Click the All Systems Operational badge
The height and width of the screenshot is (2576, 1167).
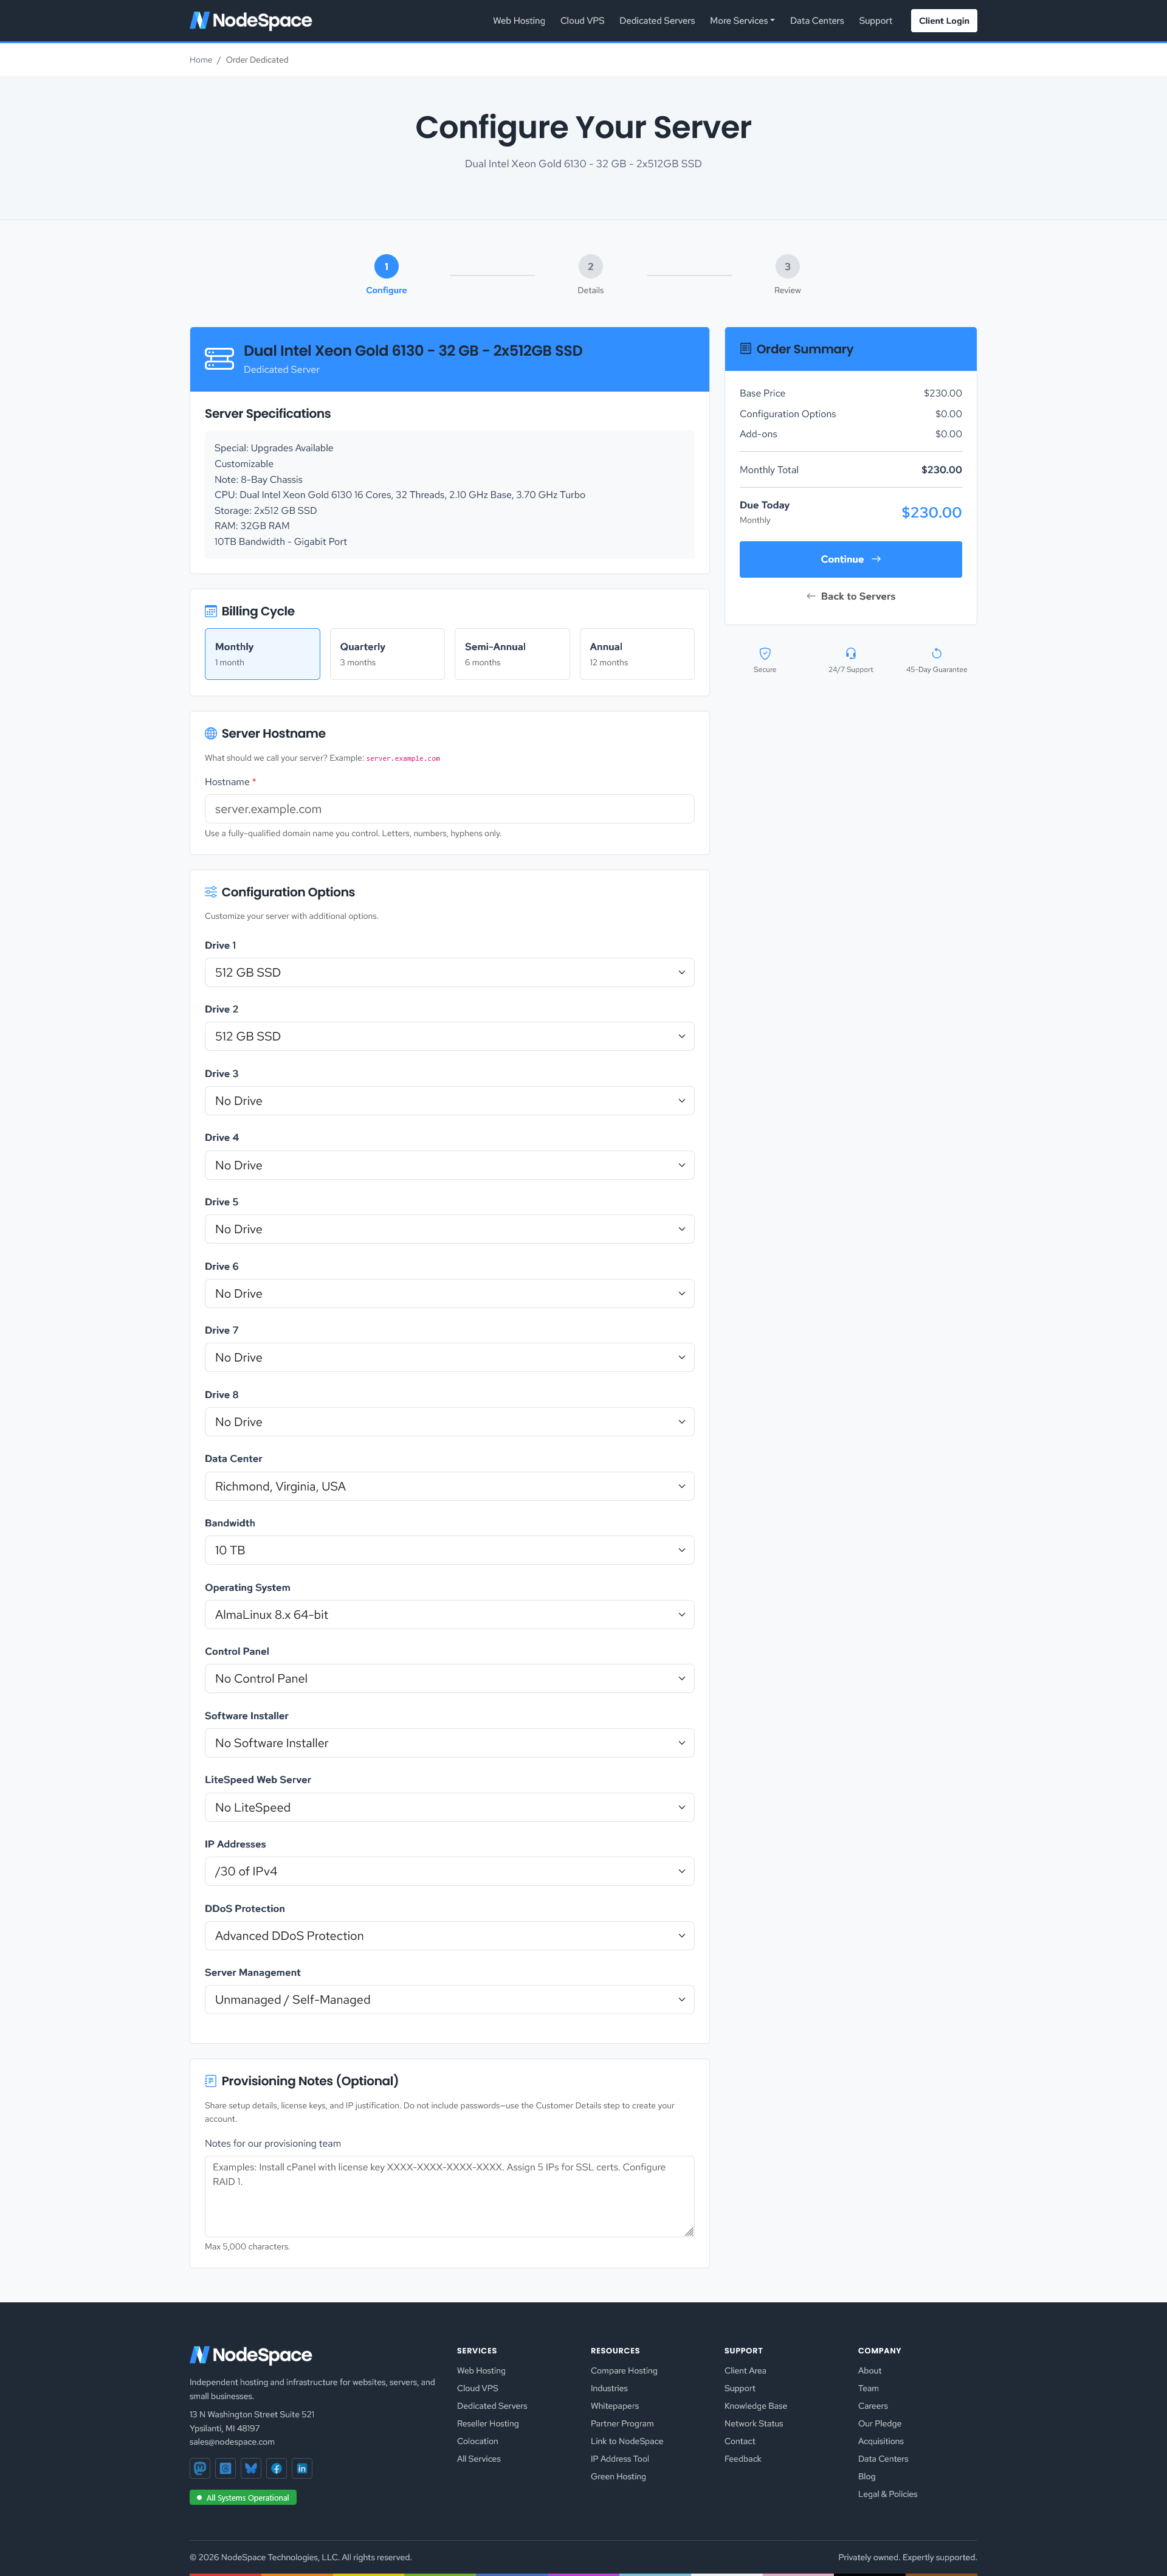(243, 2497)
